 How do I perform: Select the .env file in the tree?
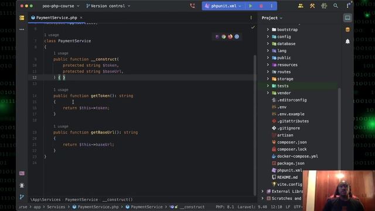[282, 107]
